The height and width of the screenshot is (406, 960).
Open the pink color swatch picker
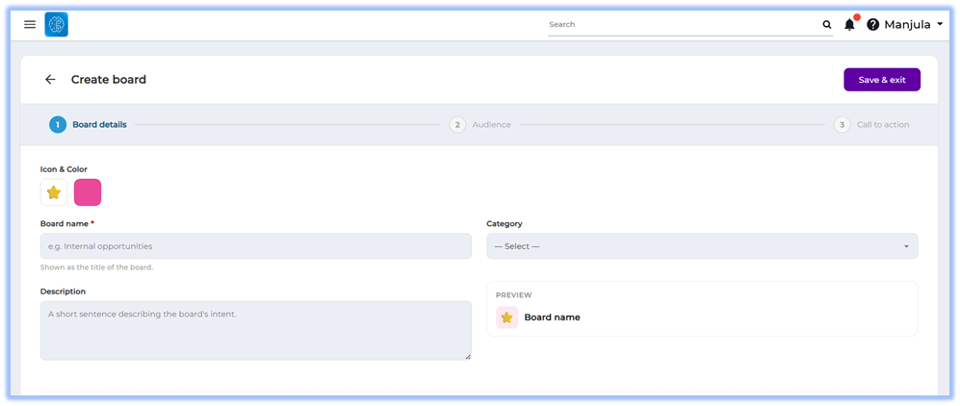88,192
